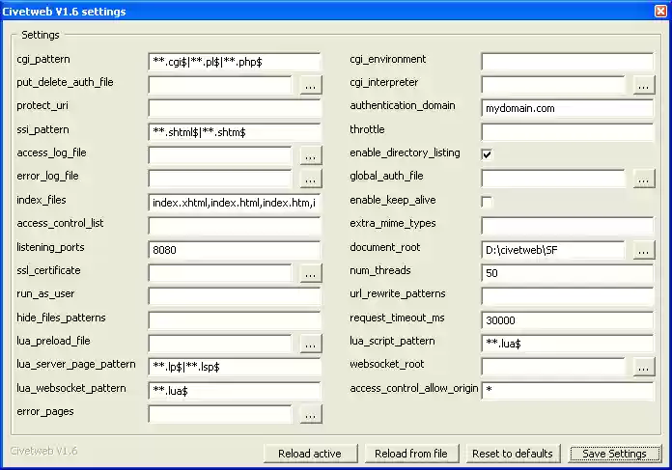The width and height of the screenshot is (672, 470).
Task: Browse for the error_log_file path
Action: click(x=310, y=179)
